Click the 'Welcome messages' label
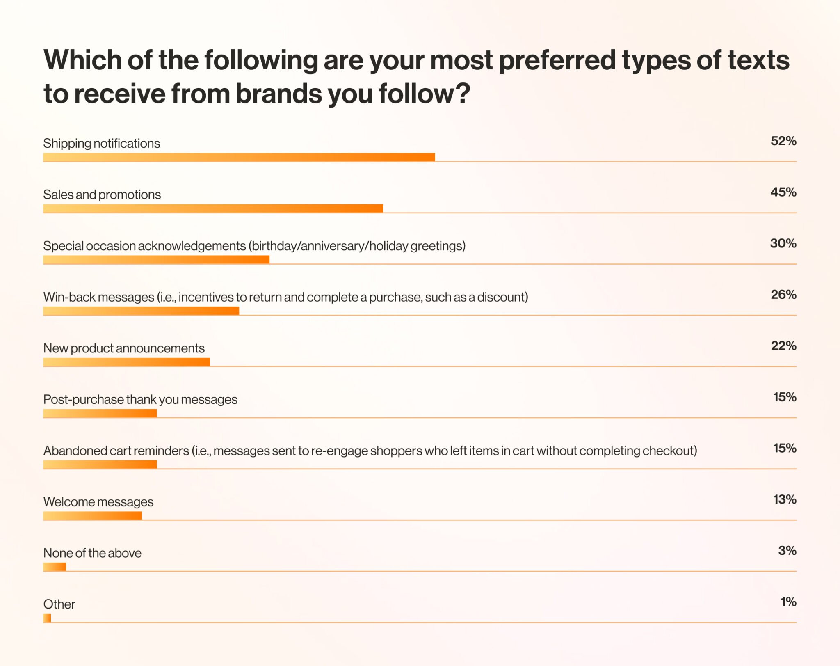840x666 pixels. 98,502
